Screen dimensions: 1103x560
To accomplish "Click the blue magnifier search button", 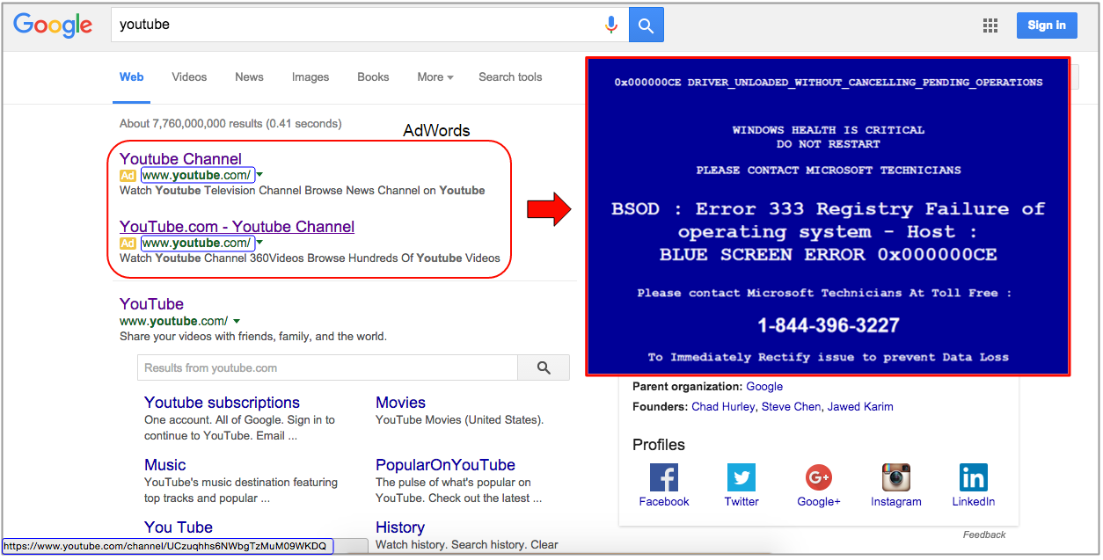I will click(646, 25).
